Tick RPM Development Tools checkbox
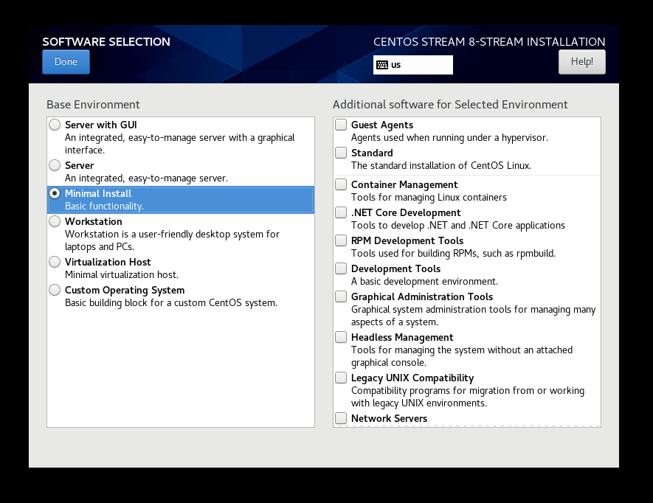The height and width of the screenshot is (503, 653). pyautogui.click(x=341, y=240)
